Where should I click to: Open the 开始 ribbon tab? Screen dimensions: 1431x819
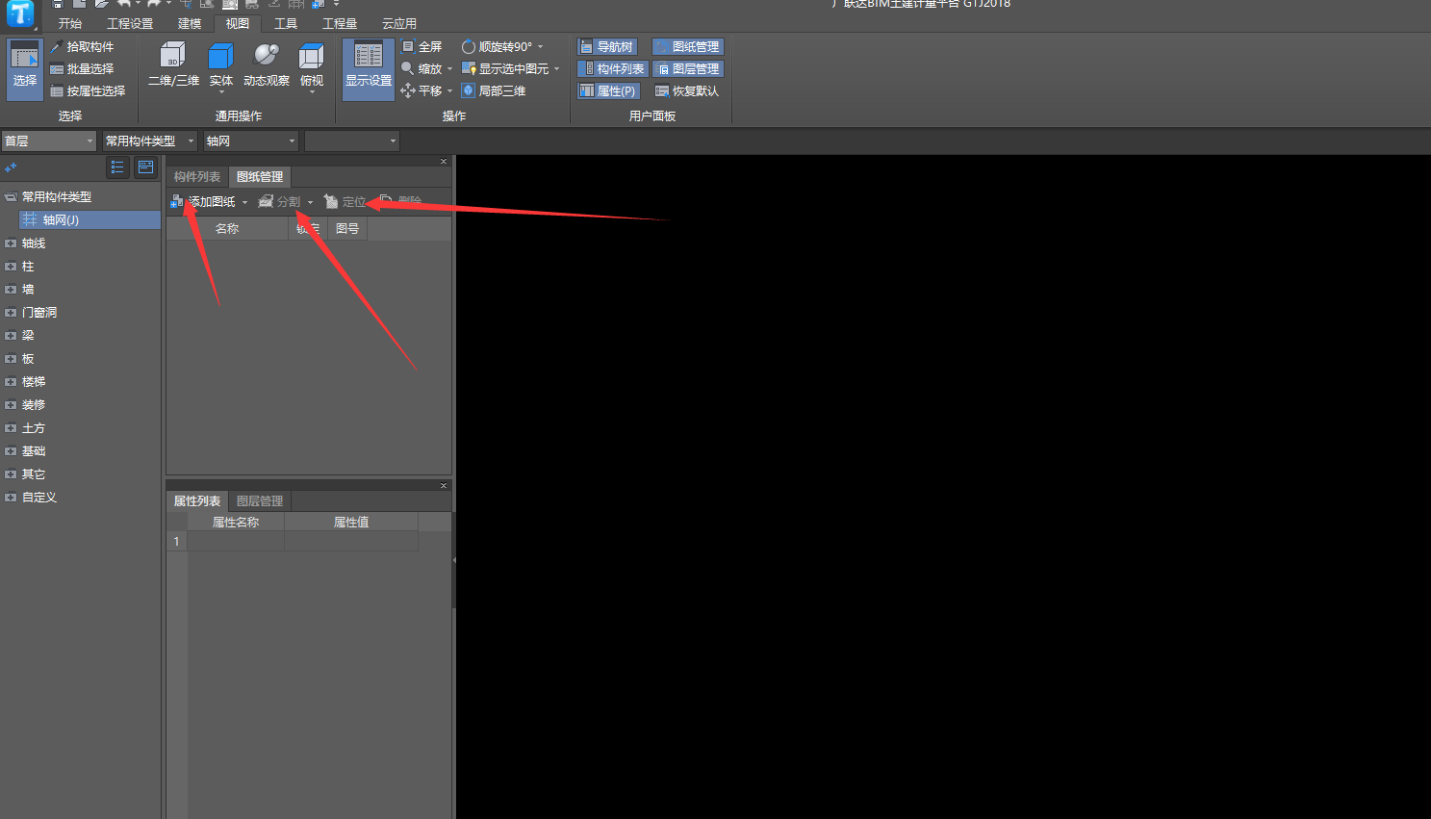(70, 23)
